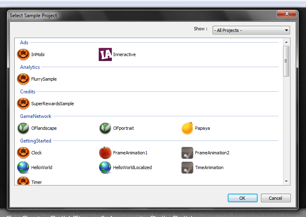Click the FrameAnimation2 label text

[x=212, y=153]
